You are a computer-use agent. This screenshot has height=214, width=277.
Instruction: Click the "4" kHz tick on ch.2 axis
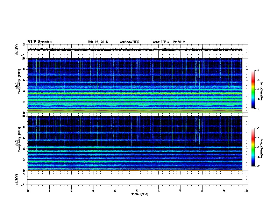click(x=24, y=149)
